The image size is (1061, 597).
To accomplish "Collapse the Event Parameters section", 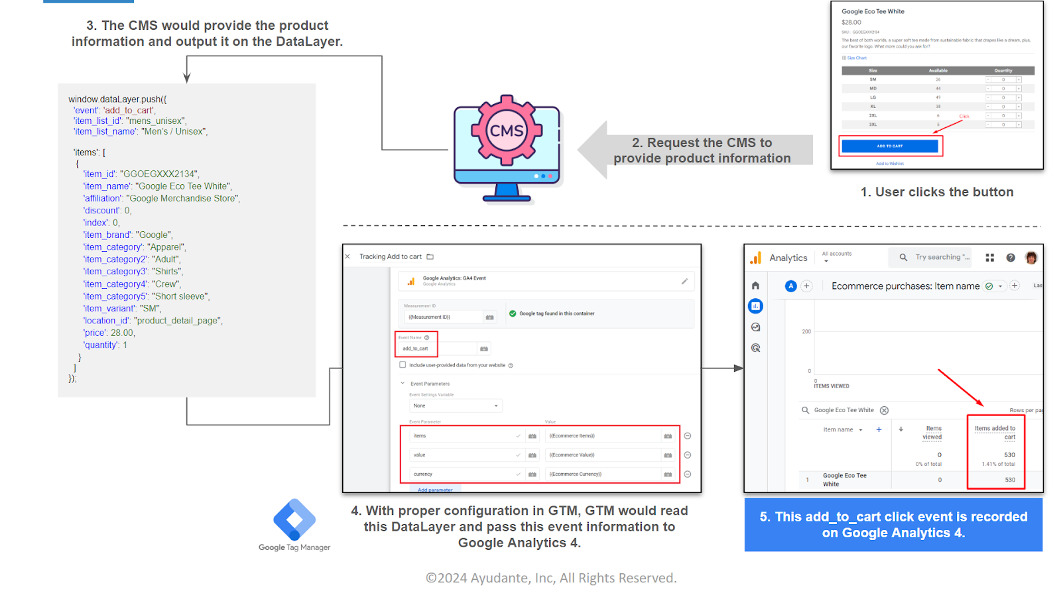I will [x=403, y=384].
